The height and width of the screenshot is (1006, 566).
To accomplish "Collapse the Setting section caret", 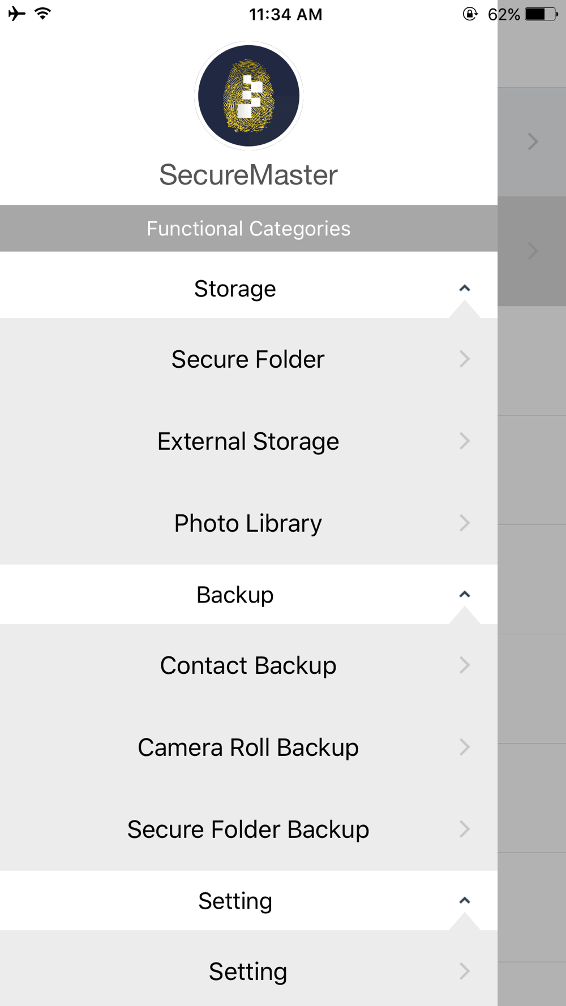I will pos(465,900).
